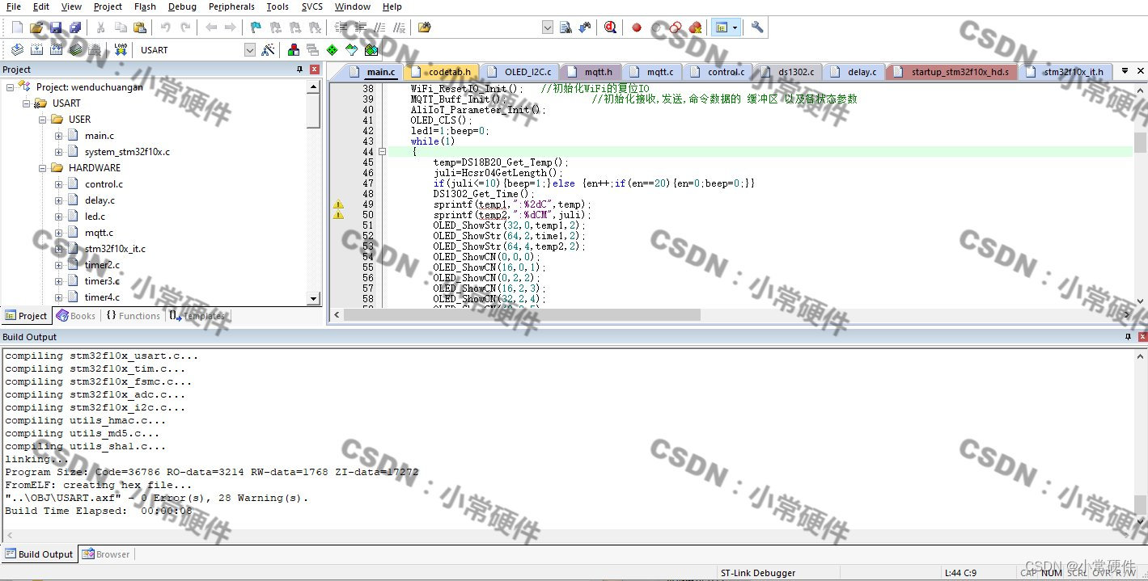Image resolution: width=1148 pixels, height=581 pixels.
Task: Build the current target
Action: 38,48
